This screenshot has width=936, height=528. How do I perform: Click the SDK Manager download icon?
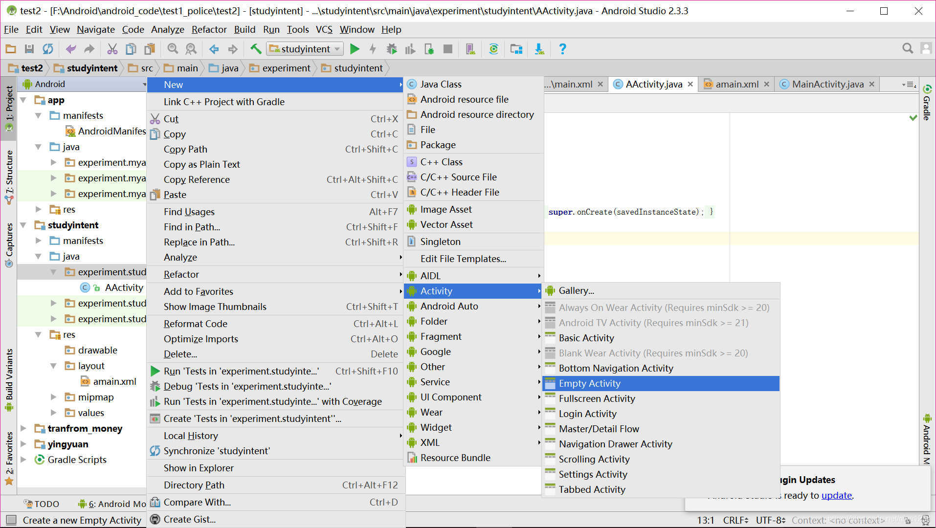539,49
